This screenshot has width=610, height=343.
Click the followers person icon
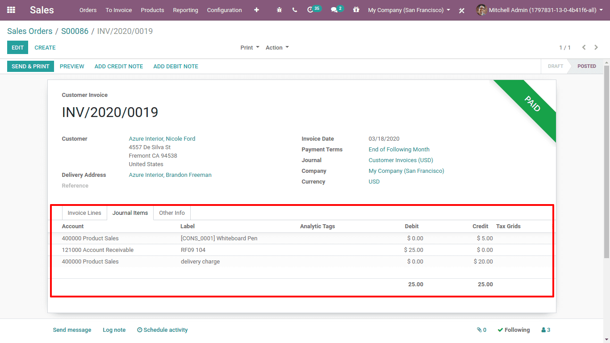[546, 330]
